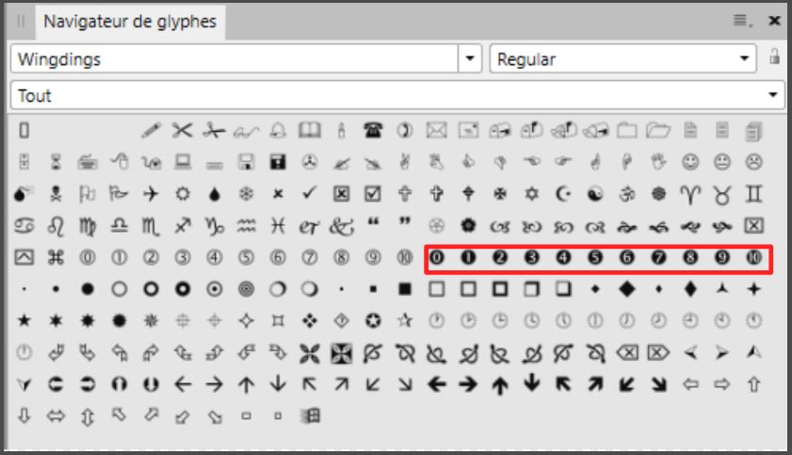Click the Wingdings font name field
Screen dimensions: 792x455
coord(234,58)
